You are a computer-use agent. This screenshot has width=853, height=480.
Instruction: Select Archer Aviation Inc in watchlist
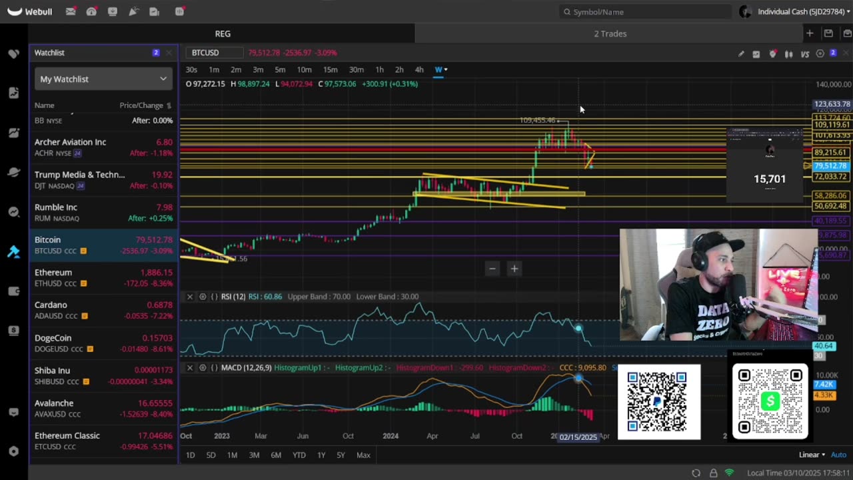click(103, 147)
